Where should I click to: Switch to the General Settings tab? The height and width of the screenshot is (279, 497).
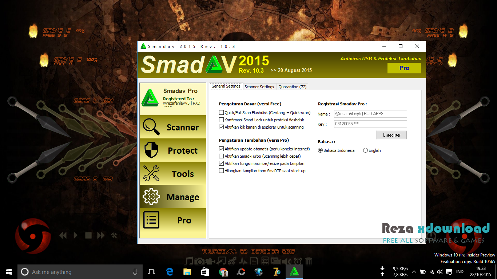226,86
